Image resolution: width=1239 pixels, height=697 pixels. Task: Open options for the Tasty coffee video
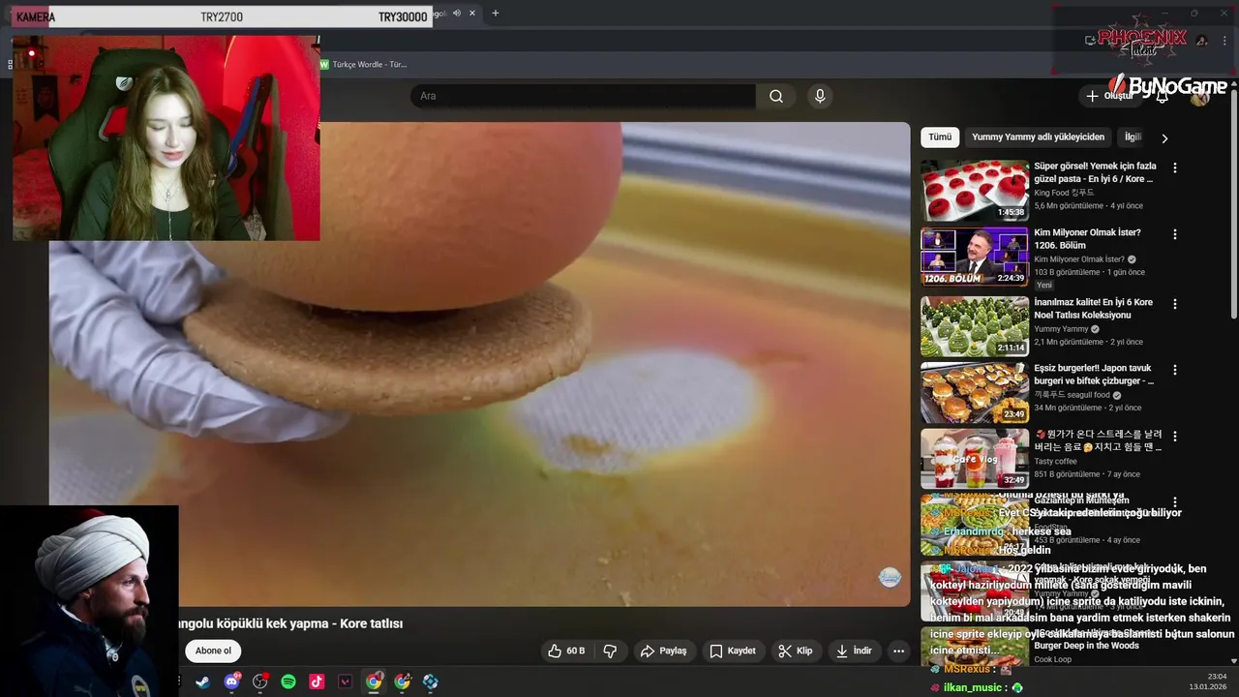click(x=1175, y=436)
